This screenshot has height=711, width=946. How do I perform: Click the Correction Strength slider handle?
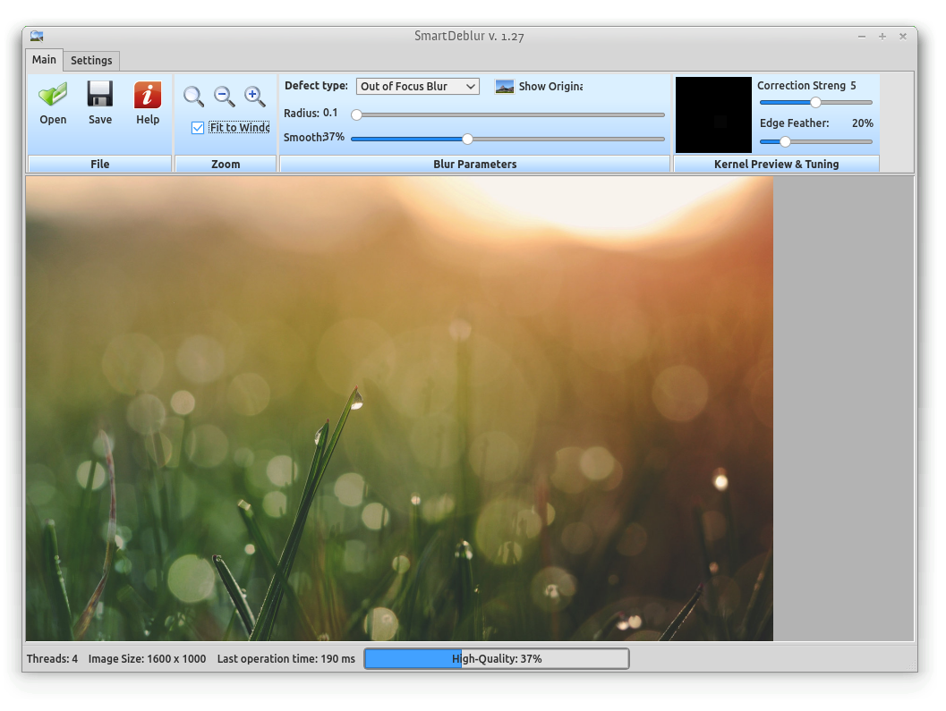(x=815, y=103)
